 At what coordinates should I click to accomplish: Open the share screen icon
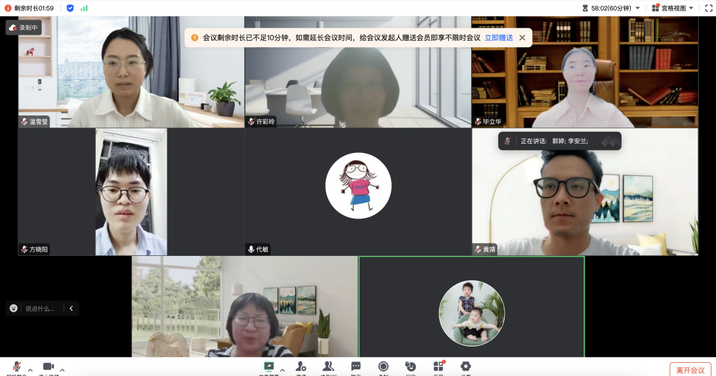pos(268,367)
